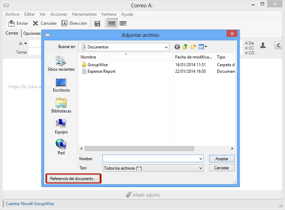Expand the Tipo Todos los archivos dropdown
285x210 pixels.
[x=201, y=168]
